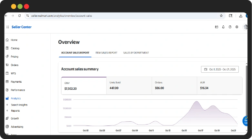This screenshot has width=252, height=139.
Task: Open the date range picker
Action: click(220, 69)
